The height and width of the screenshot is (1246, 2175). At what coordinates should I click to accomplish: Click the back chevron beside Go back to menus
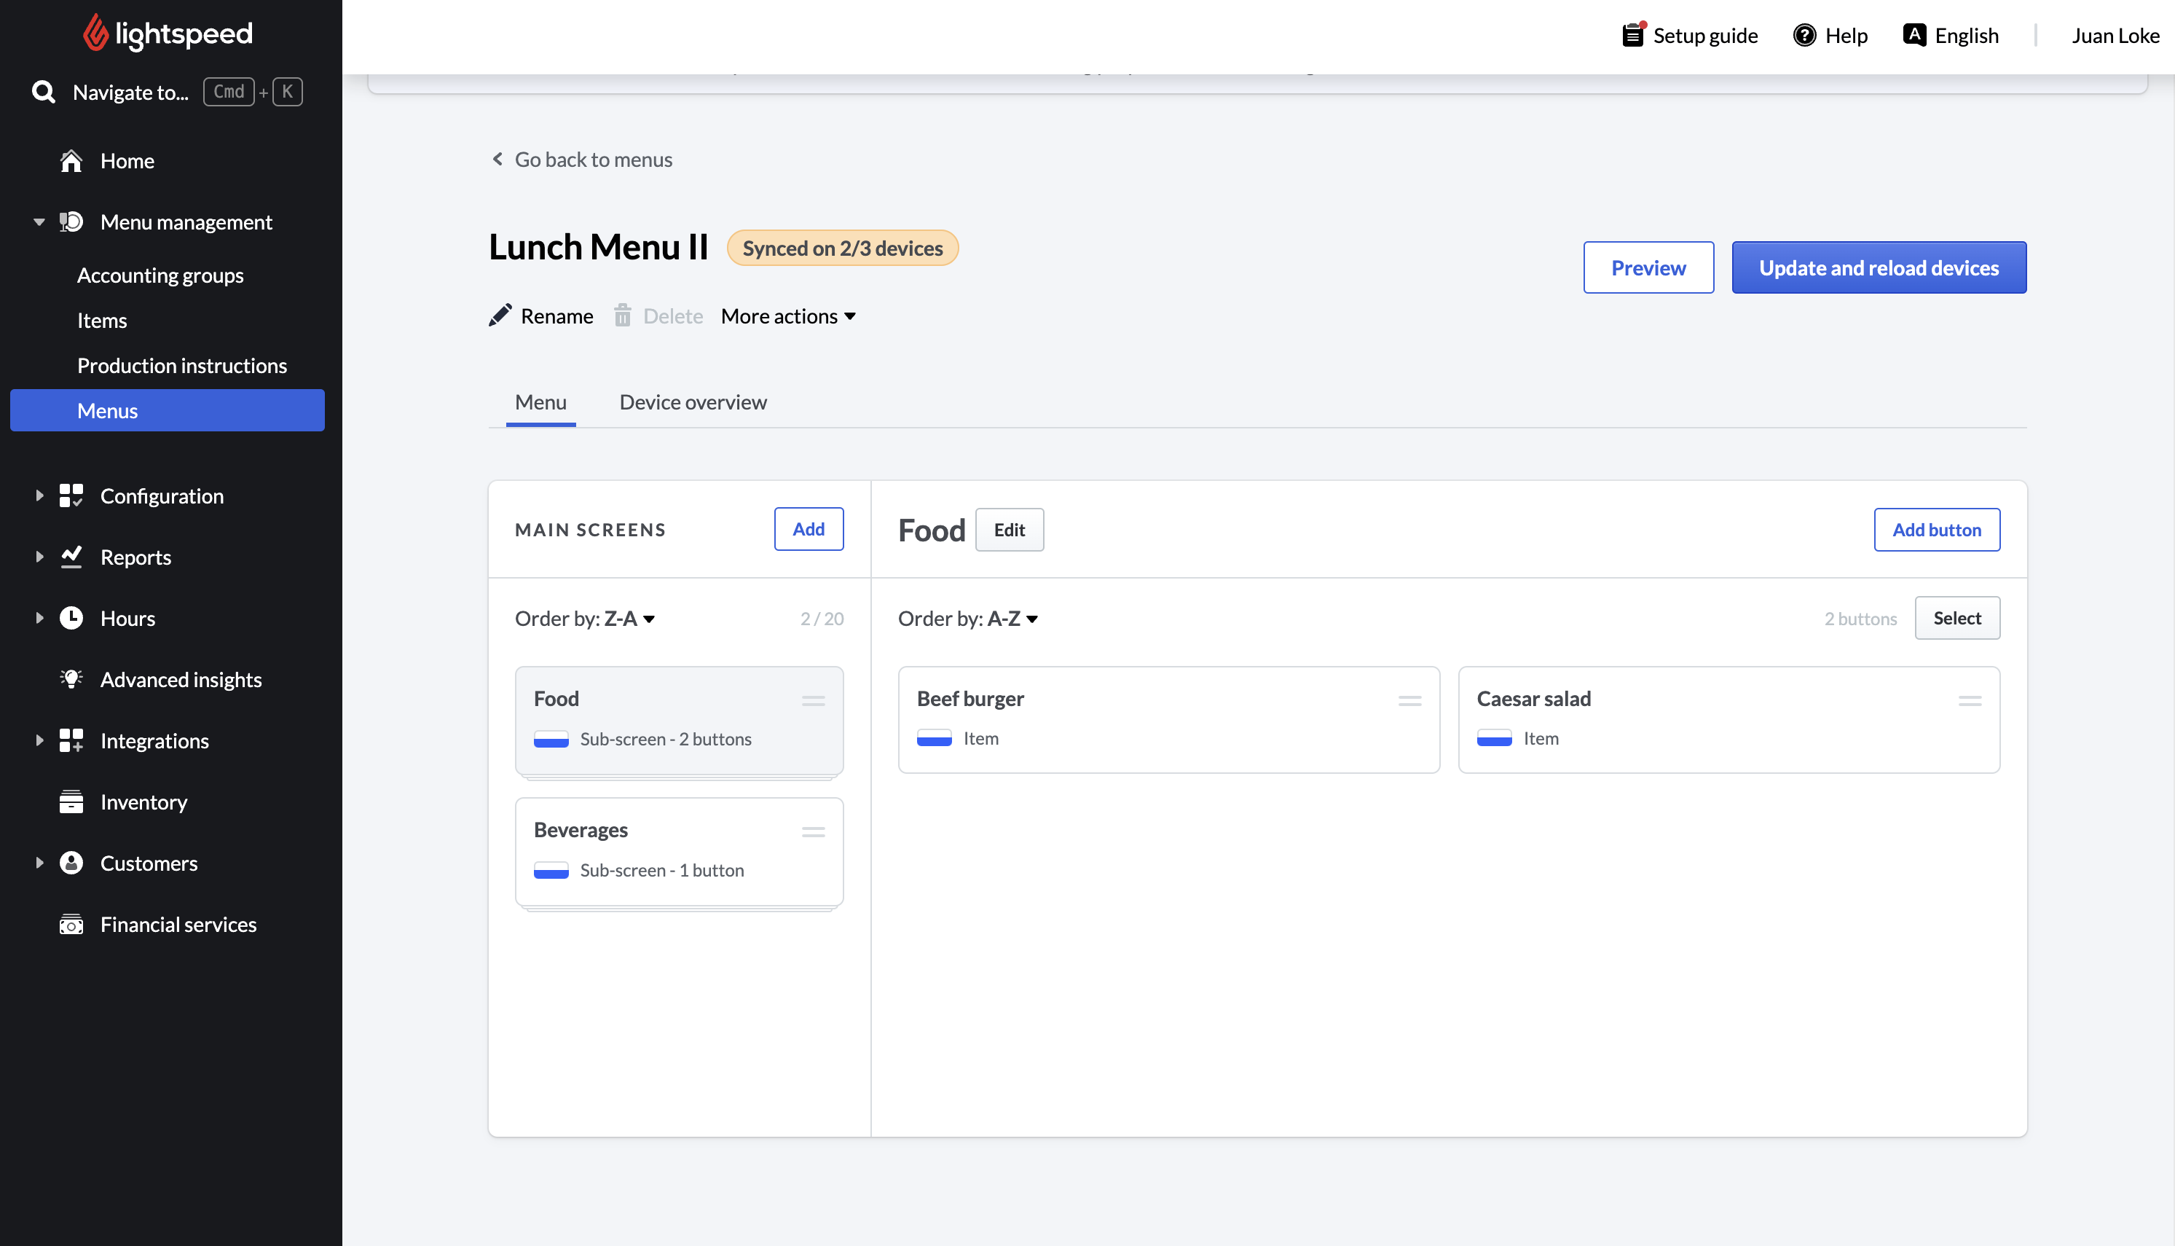pyautogui.click(x=497, y=159)
